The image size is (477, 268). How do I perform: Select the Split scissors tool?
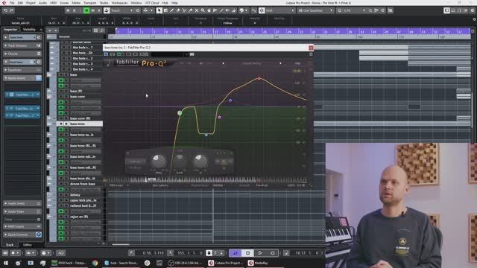click(x=184, y=10)
